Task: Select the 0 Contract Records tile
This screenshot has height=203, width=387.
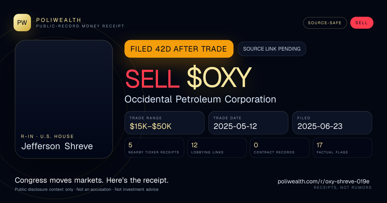Action: 280,148
